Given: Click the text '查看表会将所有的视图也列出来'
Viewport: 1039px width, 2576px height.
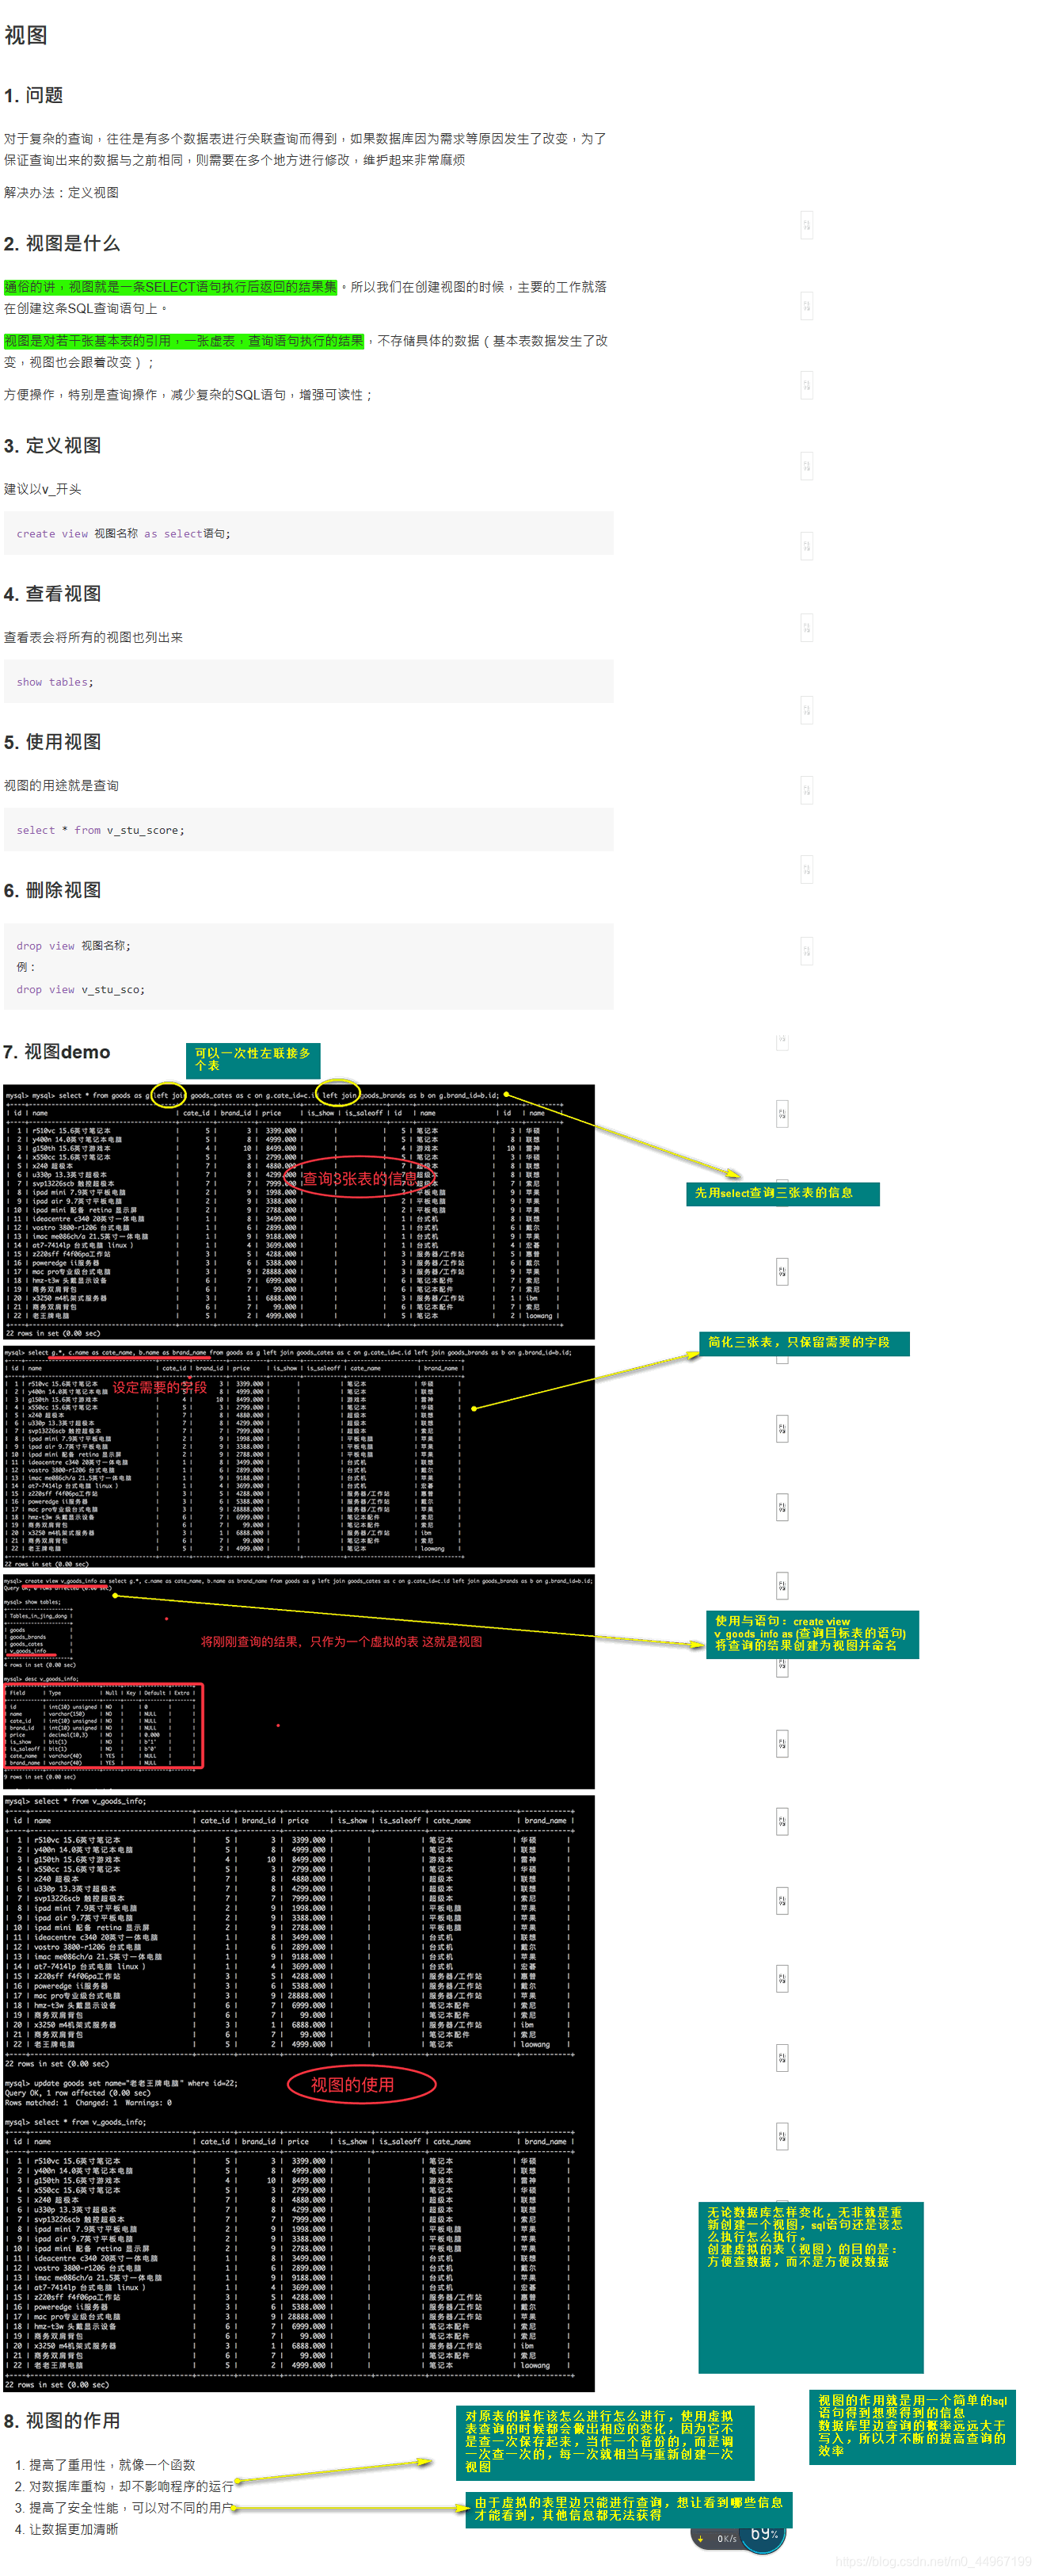Looking at the screenshot, I should click(93, 637).
